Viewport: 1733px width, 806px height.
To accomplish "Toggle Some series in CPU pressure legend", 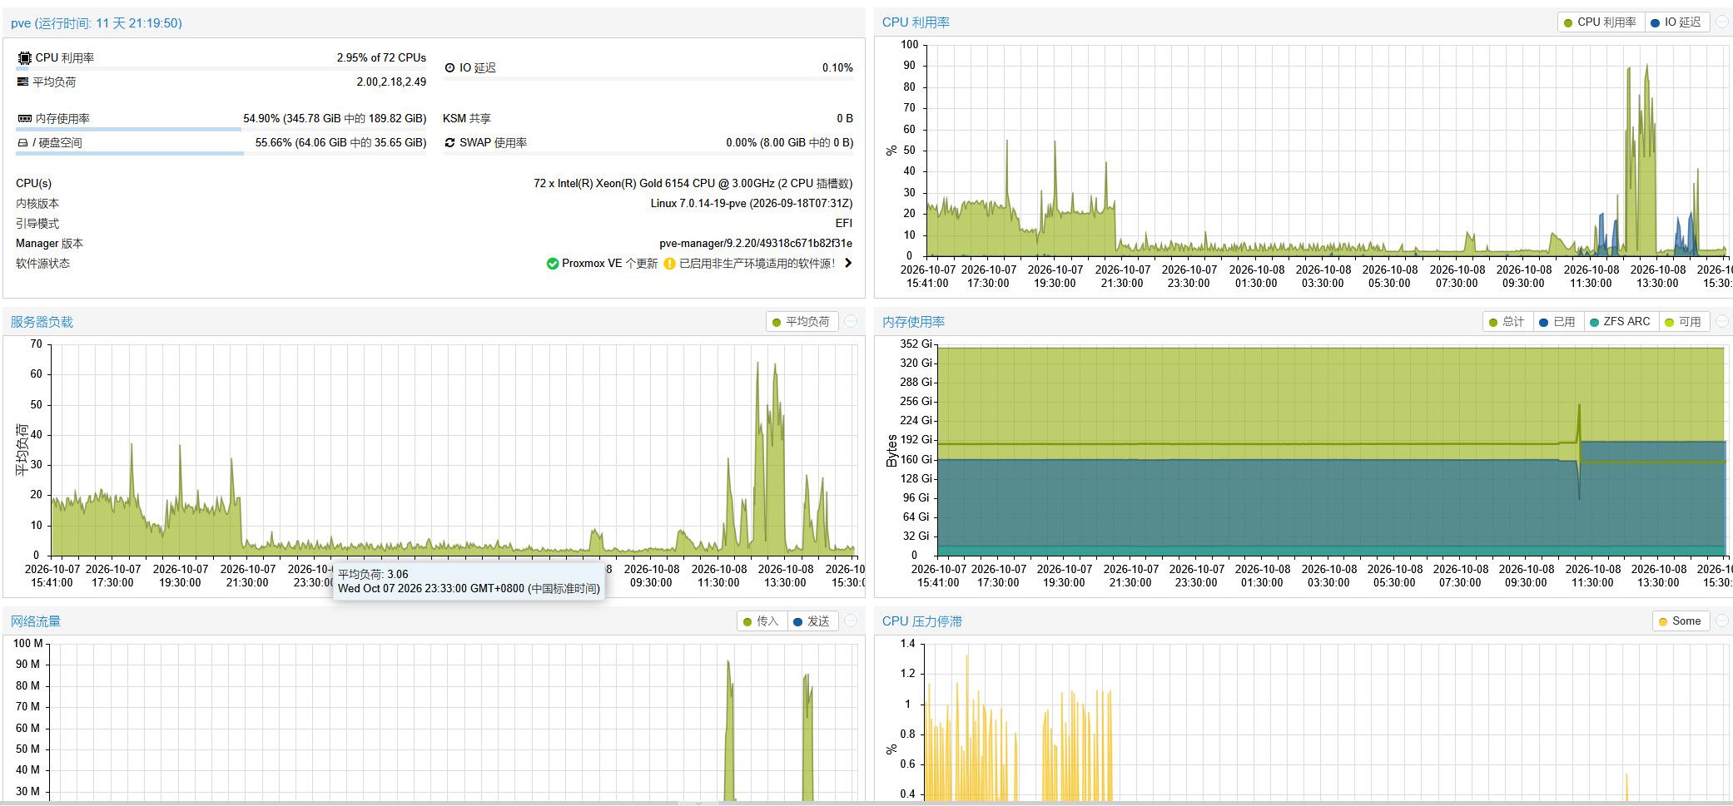I will [1680, 621].
